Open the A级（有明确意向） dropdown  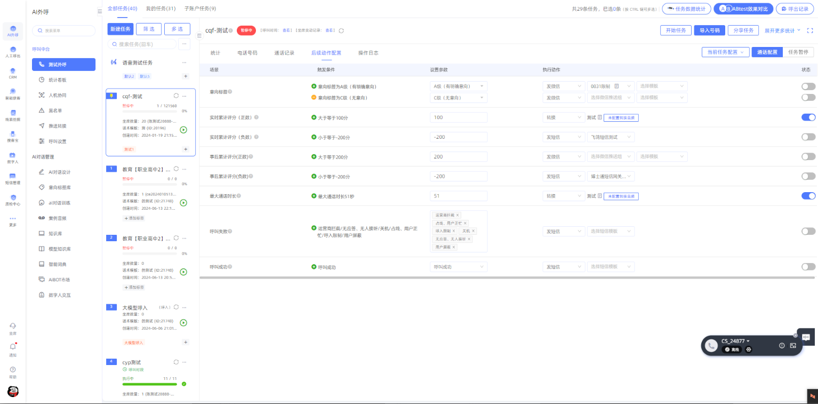459,86
